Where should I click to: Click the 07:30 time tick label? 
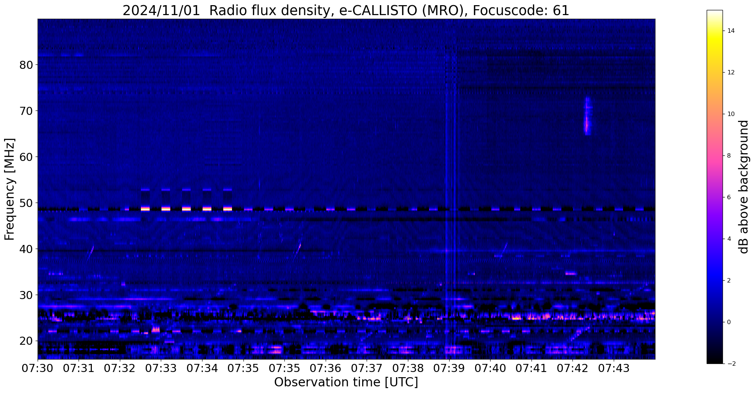pos(38,368)
